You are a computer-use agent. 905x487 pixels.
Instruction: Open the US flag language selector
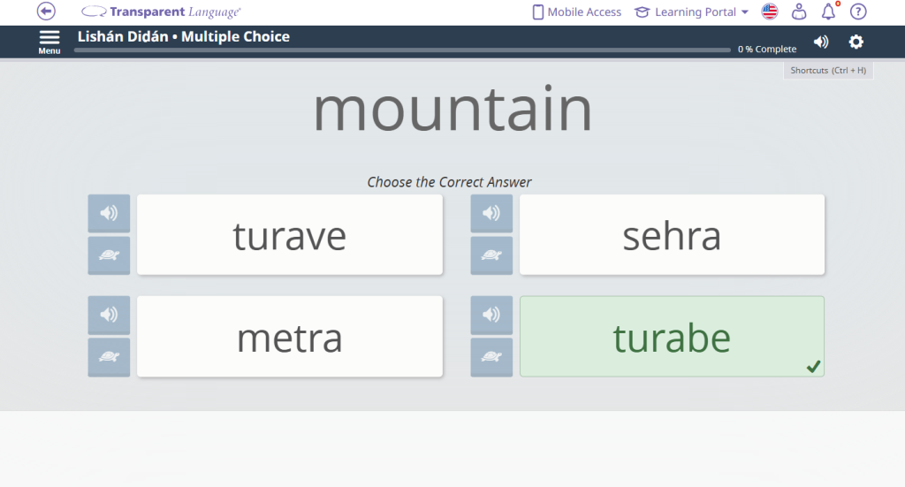(770, 11)
